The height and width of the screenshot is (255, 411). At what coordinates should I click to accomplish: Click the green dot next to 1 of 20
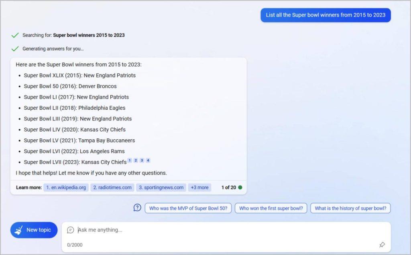pyautogui.click(x=240, y=187)
